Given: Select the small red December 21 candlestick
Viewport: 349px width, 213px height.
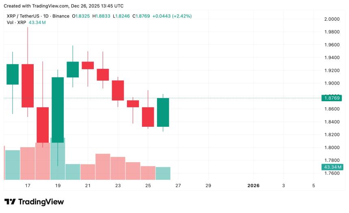Looking at the screenshot, I should 88,65.
